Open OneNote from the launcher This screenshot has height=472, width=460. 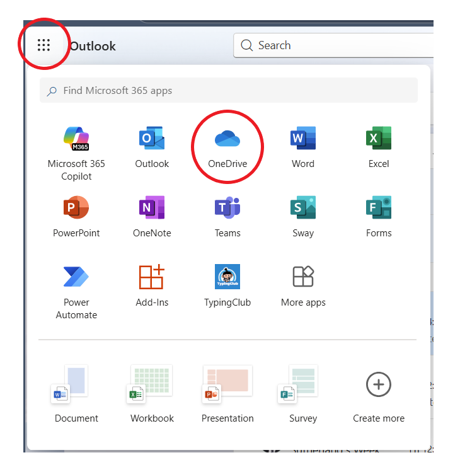152,216
